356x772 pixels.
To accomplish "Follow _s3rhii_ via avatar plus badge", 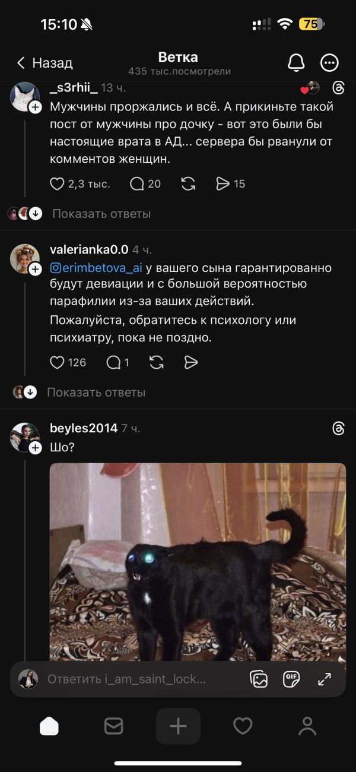I will pos(35,107).
